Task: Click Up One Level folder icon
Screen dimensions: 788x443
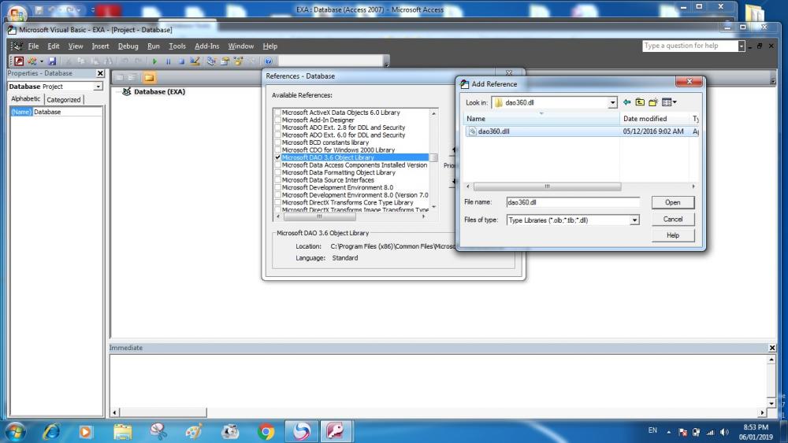Action: point(640,102)
